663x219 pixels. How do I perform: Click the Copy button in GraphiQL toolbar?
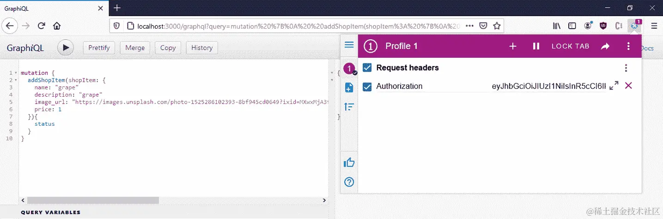[168, 48]
